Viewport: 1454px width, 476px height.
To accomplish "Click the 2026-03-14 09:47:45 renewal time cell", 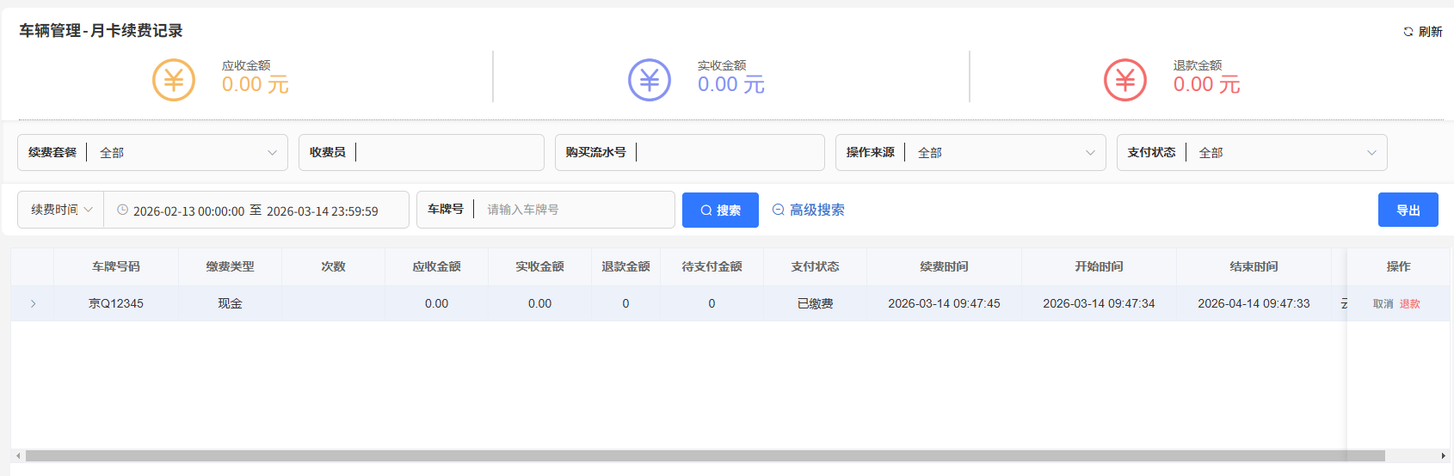I will point(944,303).
